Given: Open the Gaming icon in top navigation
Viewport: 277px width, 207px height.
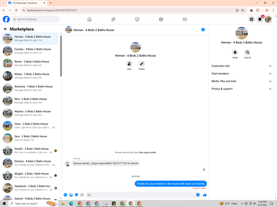Looking at the screenshot, I should tap(185, 19).
